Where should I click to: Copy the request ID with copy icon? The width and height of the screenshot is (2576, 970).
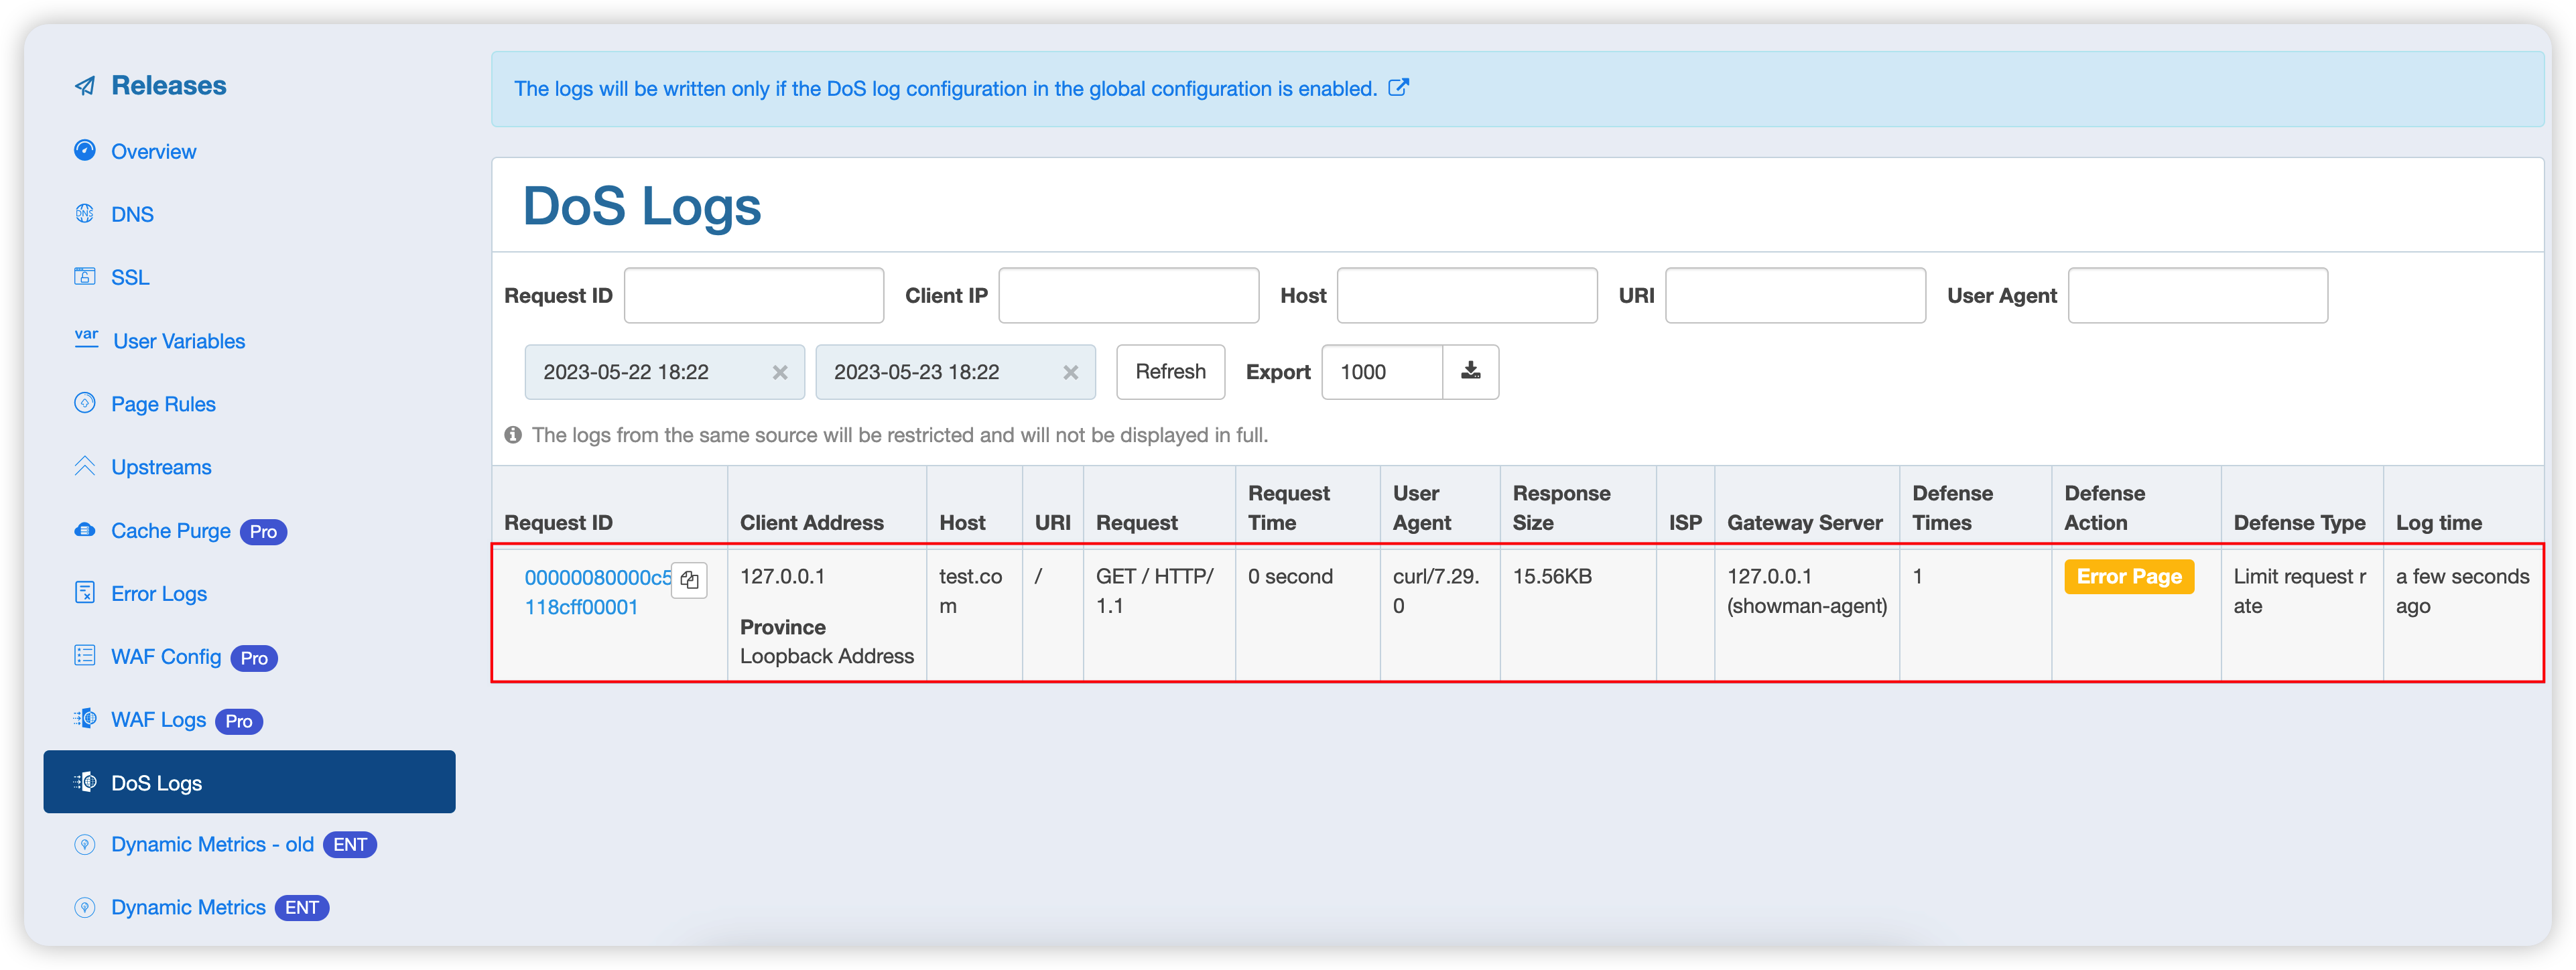pos(690,580)
